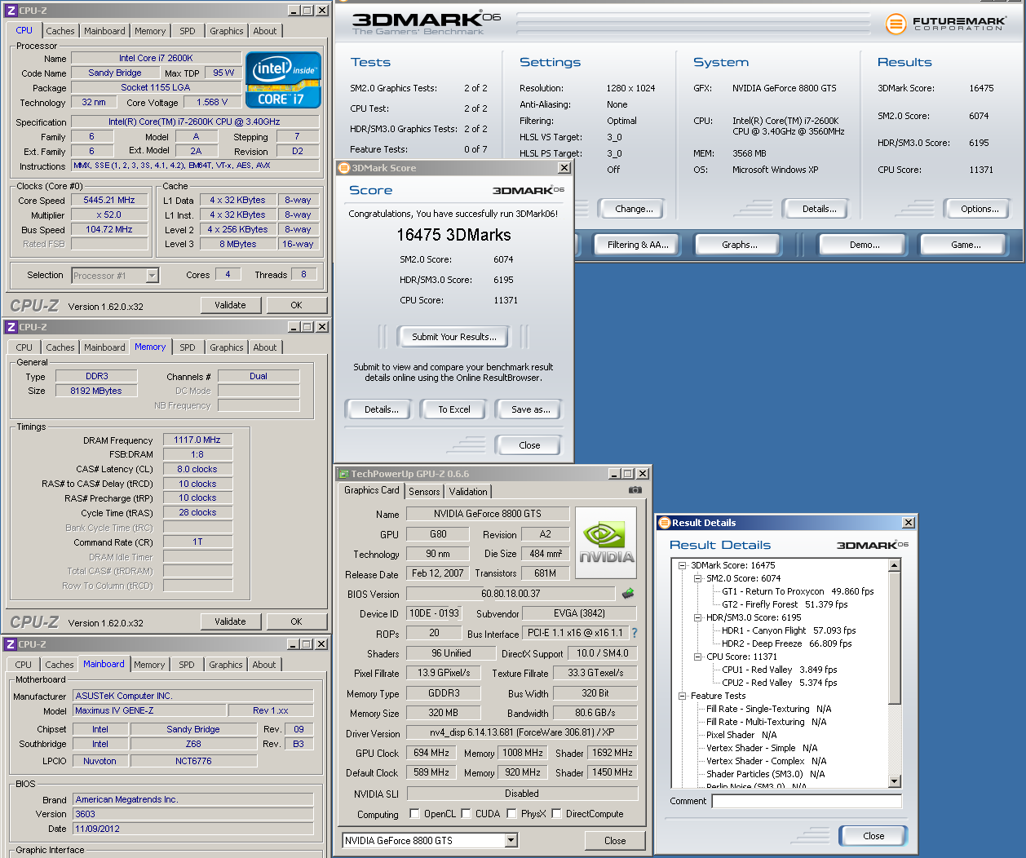Collapse the HDR/SM3.0 Score 6195 node

click(698, 617)
